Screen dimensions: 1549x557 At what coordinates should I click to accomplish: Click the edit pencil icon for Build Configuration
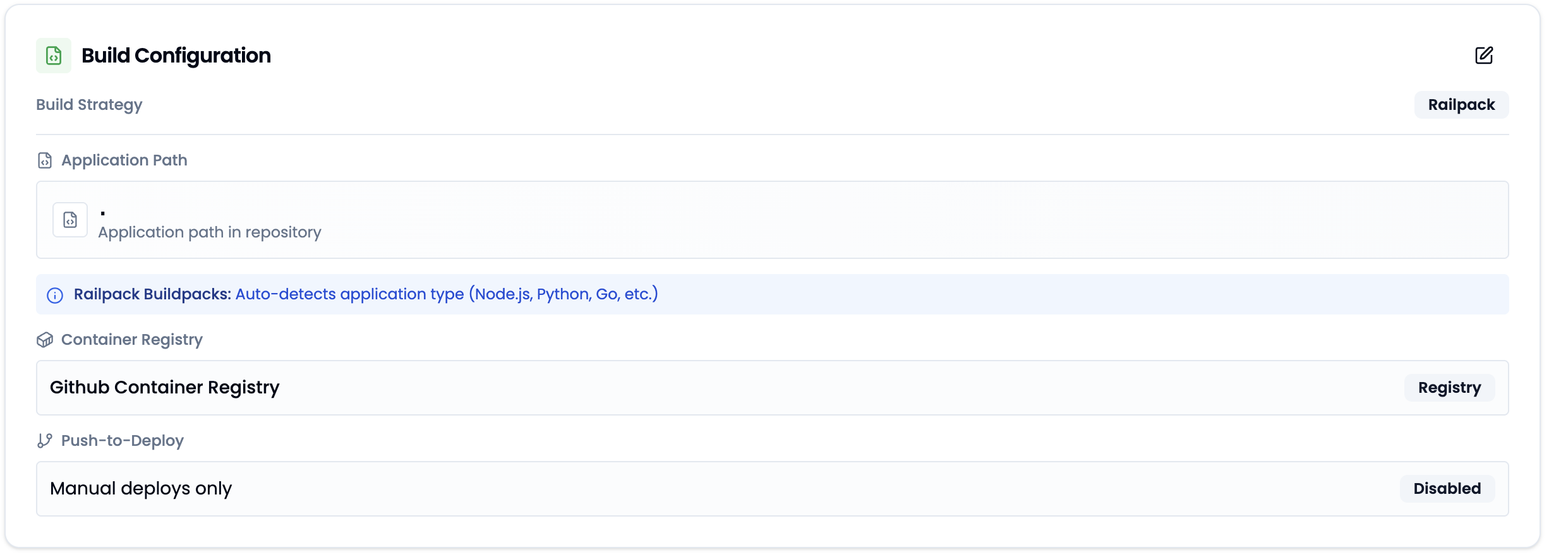[x=1484, y=56]
